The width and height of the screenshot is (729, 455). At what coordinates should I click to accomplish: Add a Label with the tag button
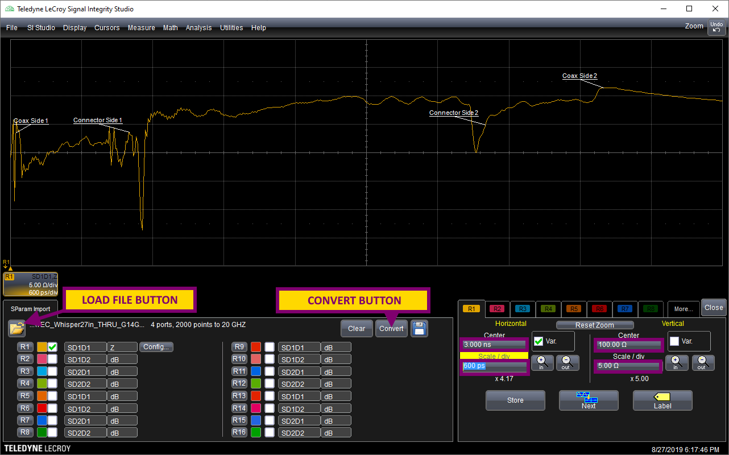pyautogui.click(x=662, y=400)
